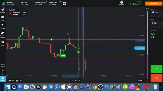This screenshot has height=91, width=163.
Task: Open the indicators icon in the chart toolbar
Action: pyautogui.click(x=17, y=81)
